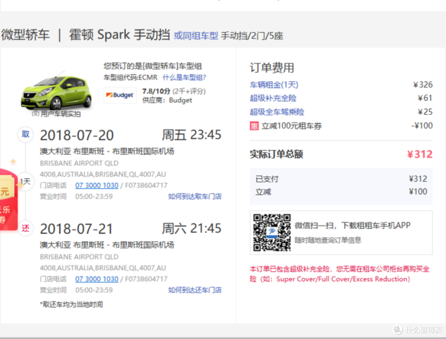Open 车辆租金(1天) fee details
Viewport: 446px width, 339px height.
click(x=274, y=85)
